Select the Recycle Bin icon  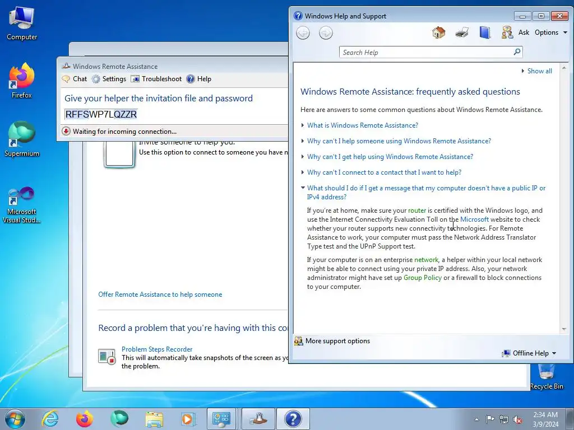(x=546, y=377)
